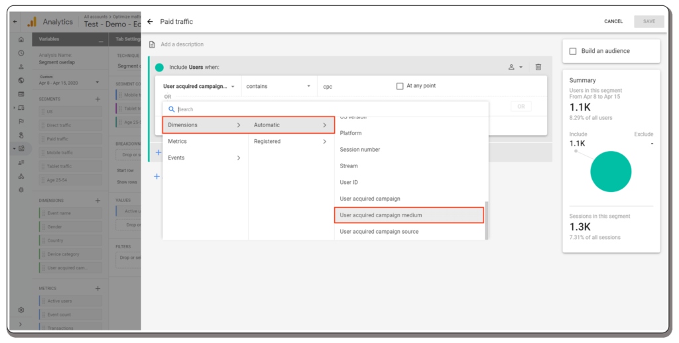
Task: Select Dimensions in the picker menu
Action: point(206,125)
